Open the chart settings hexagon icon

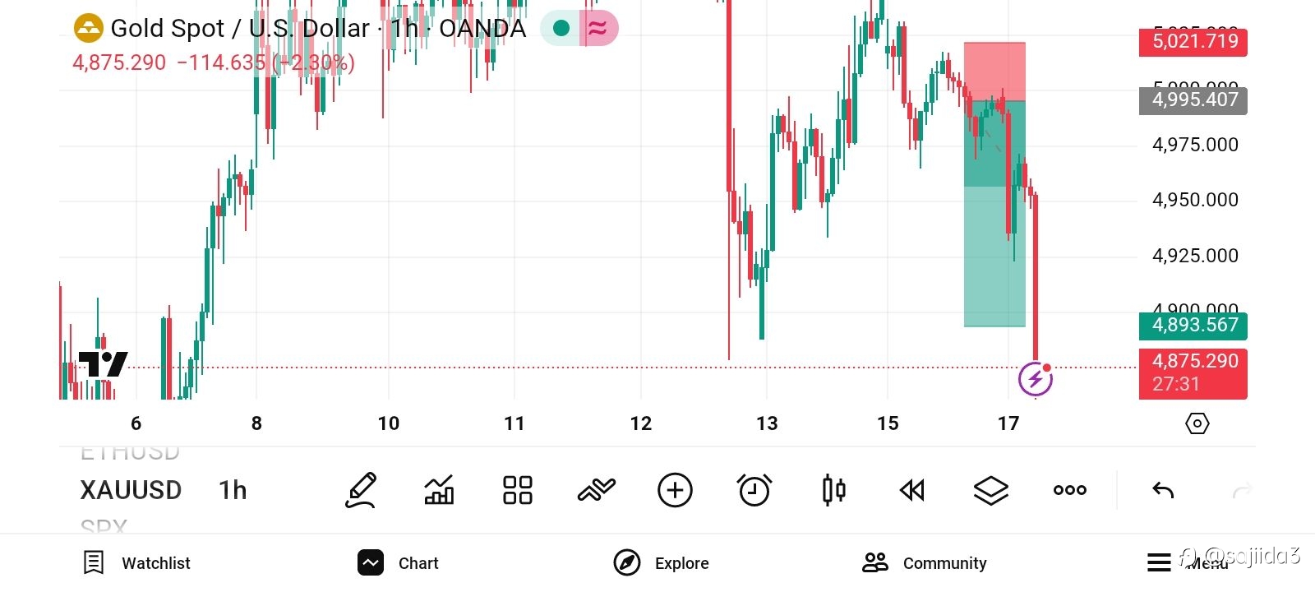pyautogui.click(x=1197, y=423)
